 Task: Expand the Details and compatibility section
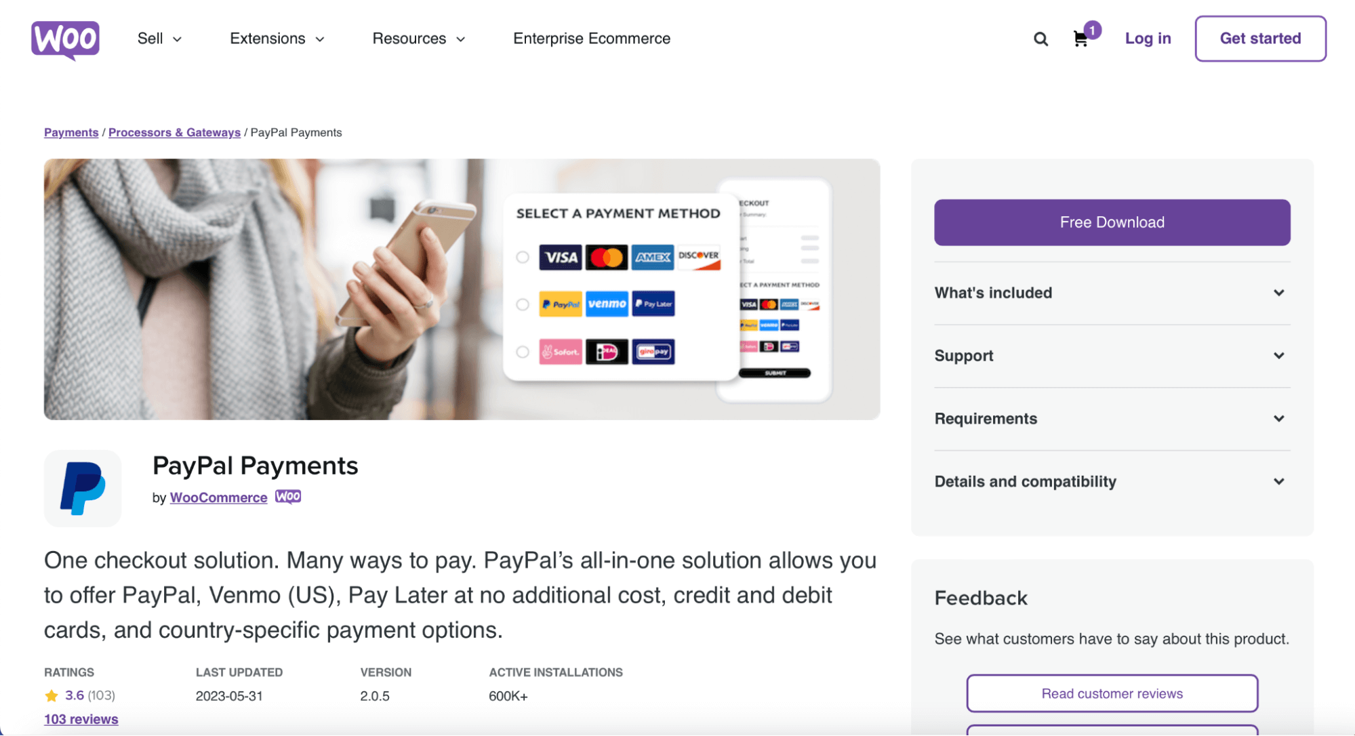click(x=1112, y=481)
